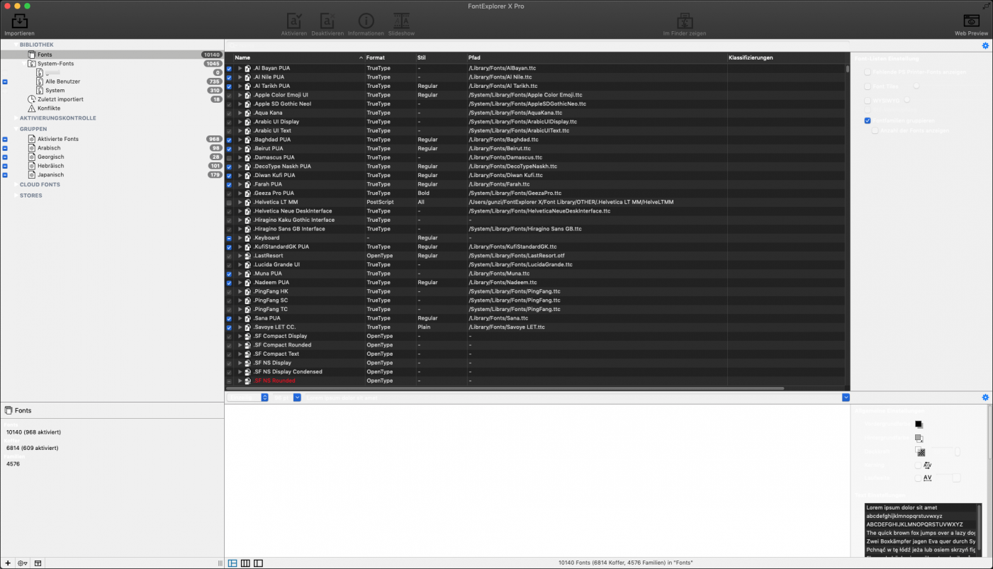Toggle the Arabisch group activation checkbox

click(x=5, y=148)
